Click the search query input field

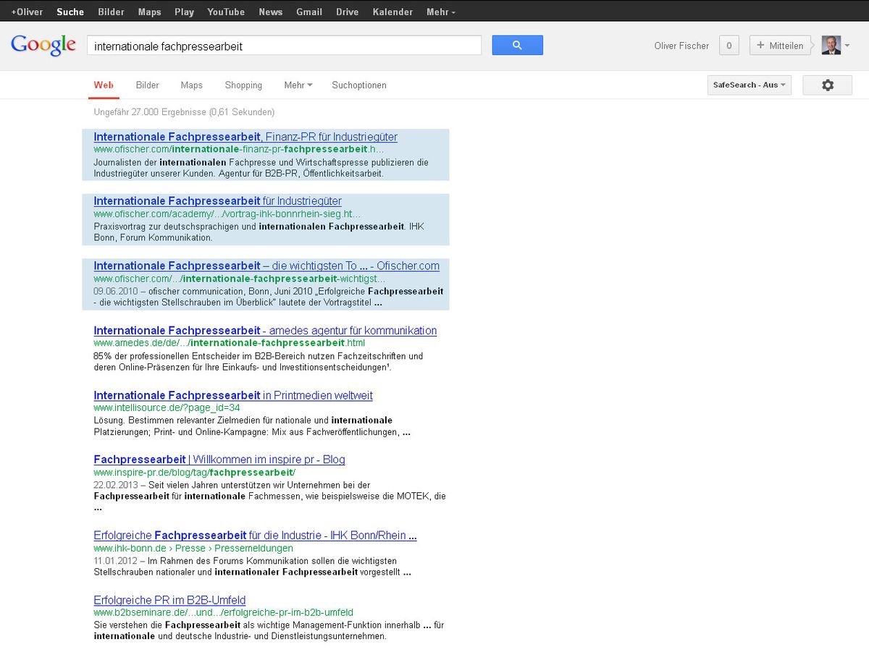tap(284, 46)
